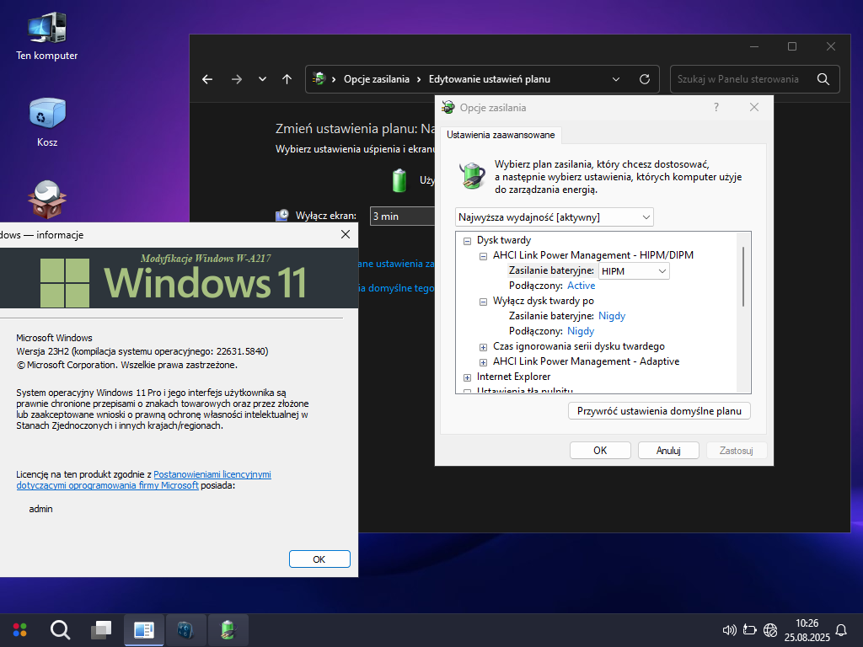The height and width of the screenshot is (647, 863).
Task: Click the help question mark in Opcje zasilania
Action: point(716,107)
